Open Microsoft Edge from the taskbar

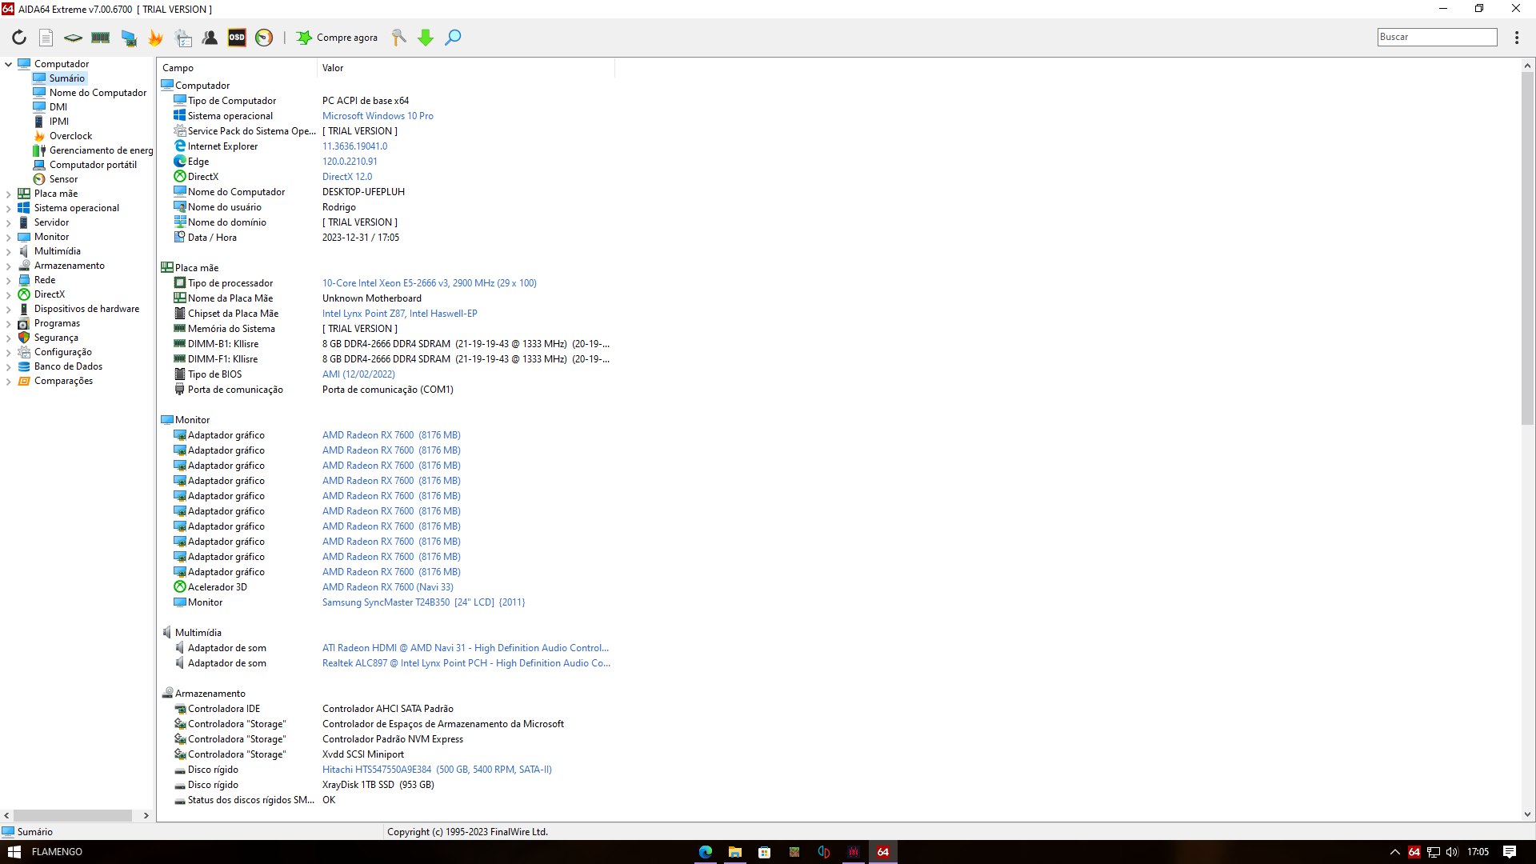click(705, 852)
